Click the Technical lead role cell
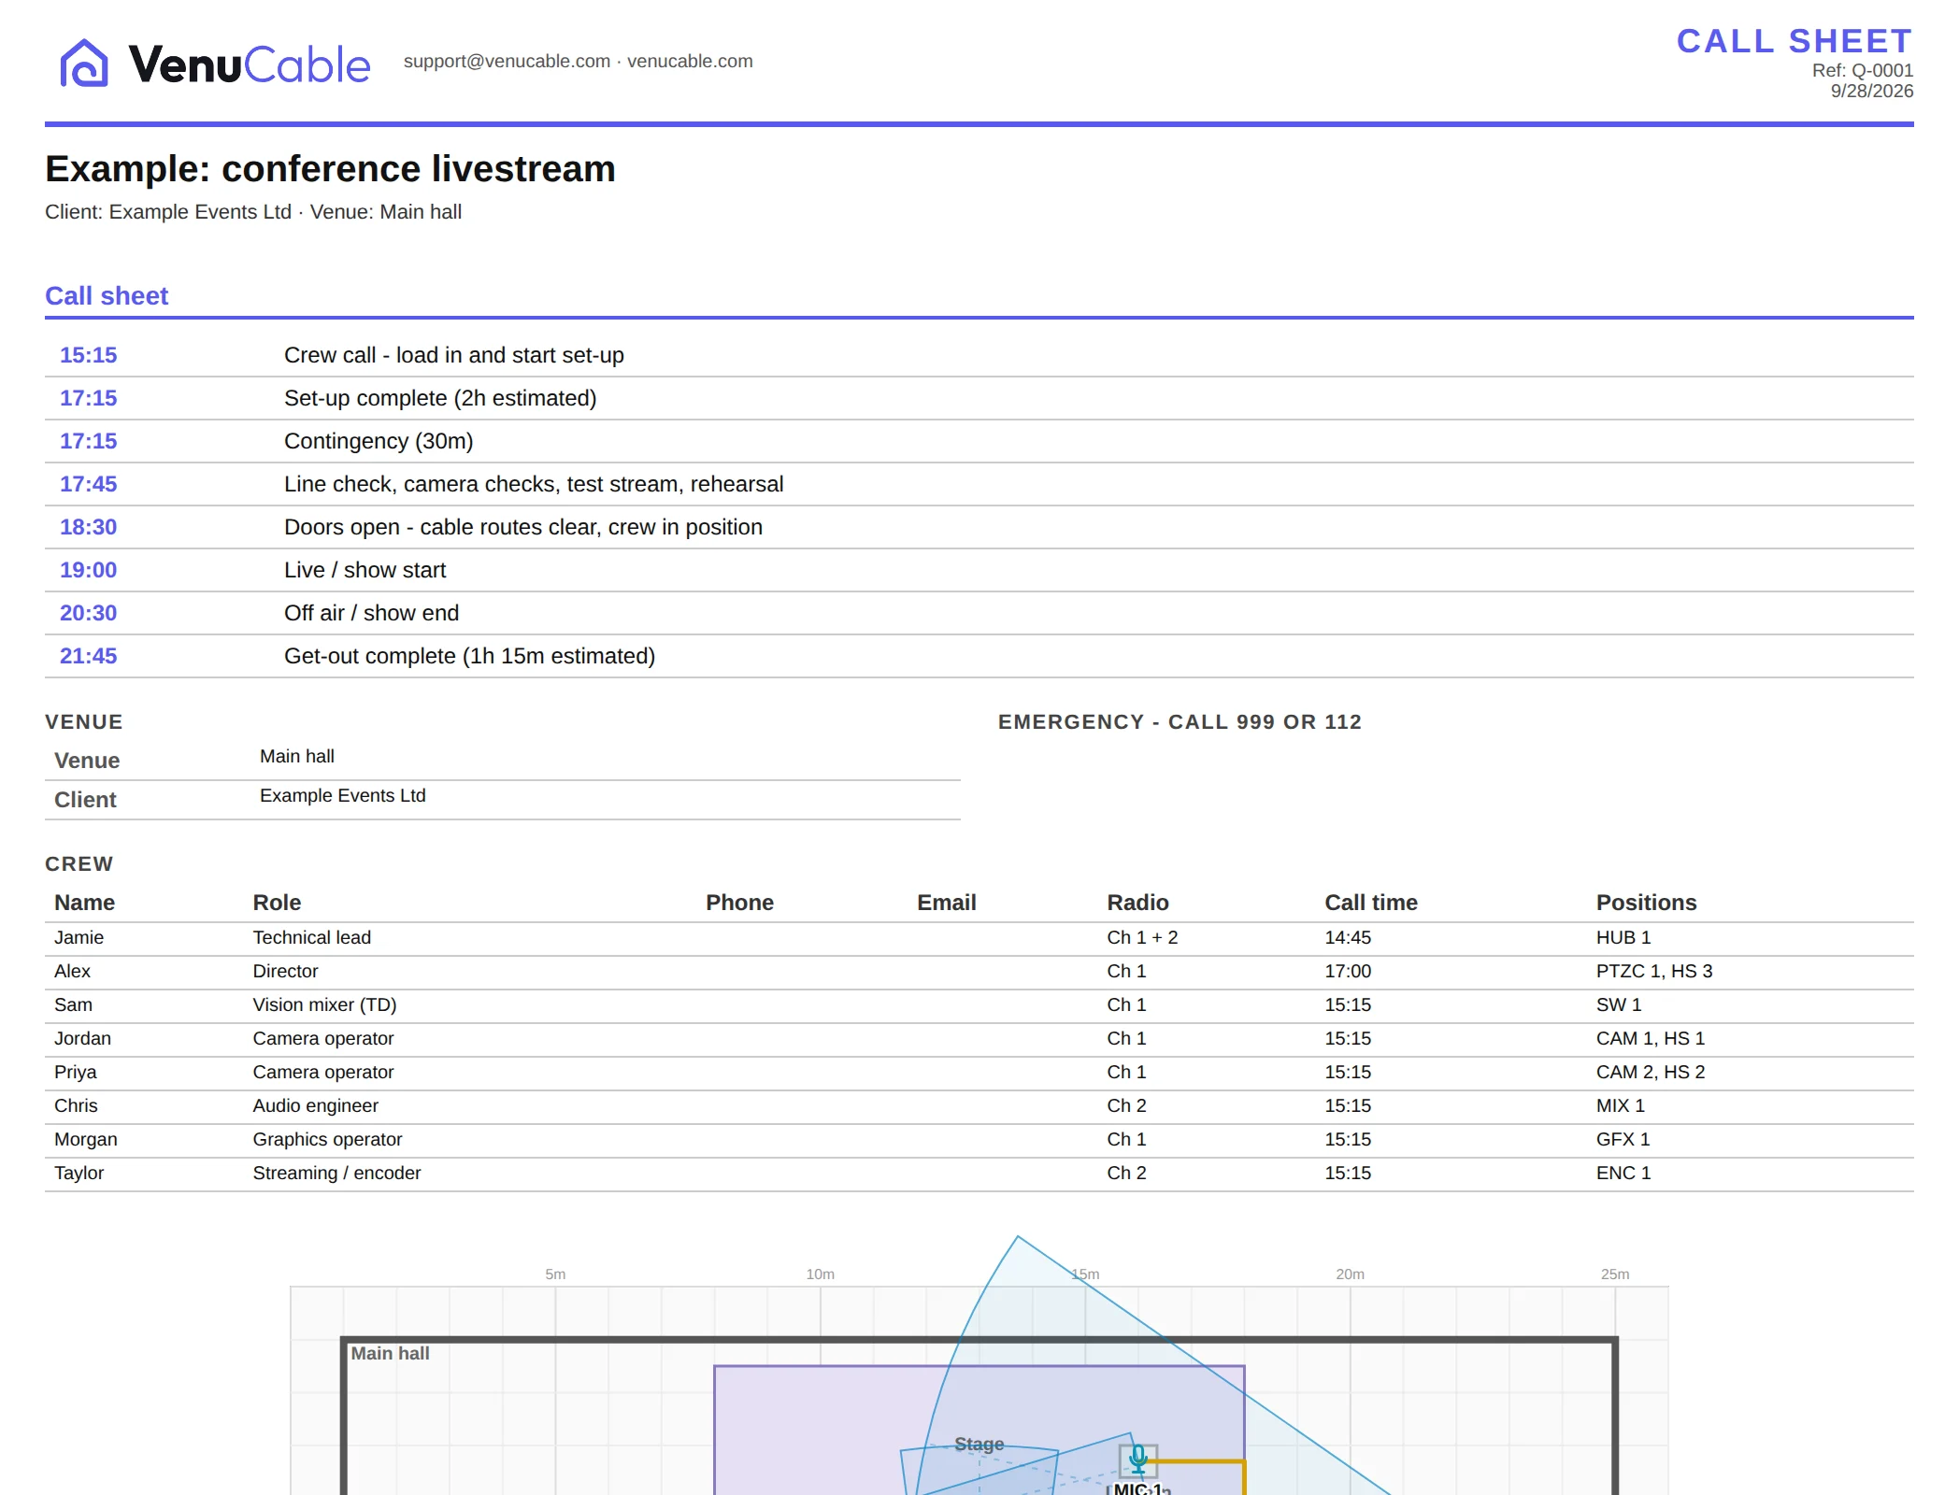1959x1495 pixels. click(x=312, y=937)
